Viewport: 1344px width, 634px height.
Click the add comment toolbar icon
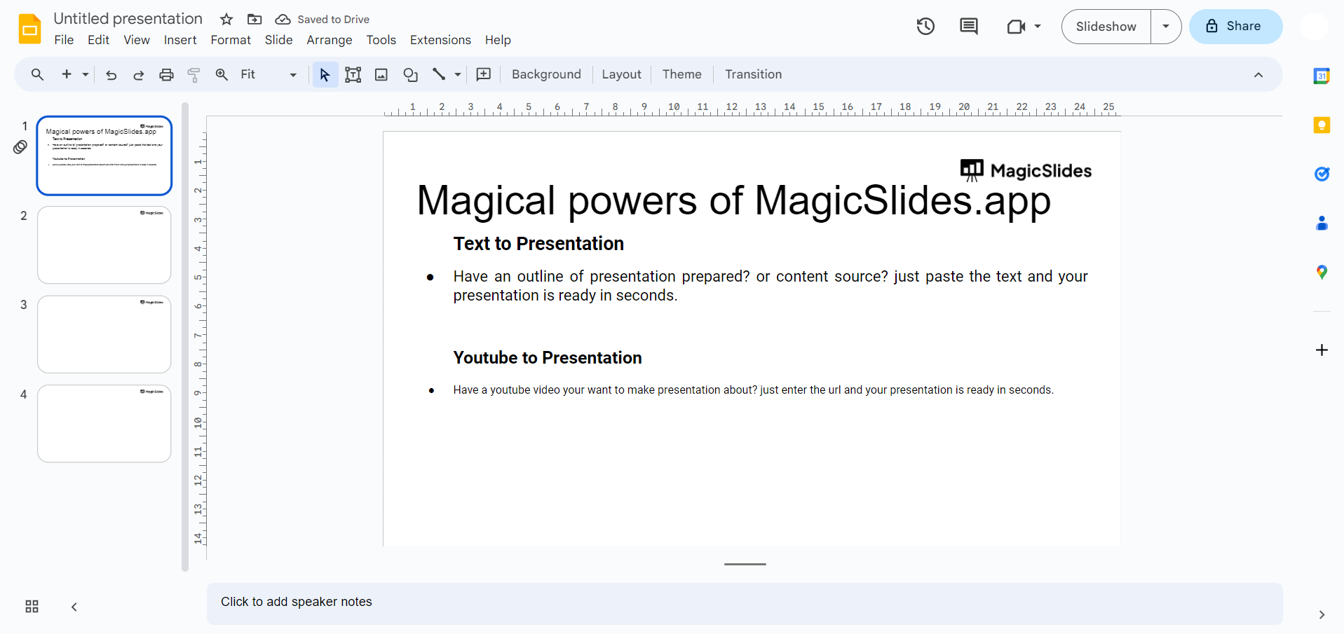tap(484, 75)
